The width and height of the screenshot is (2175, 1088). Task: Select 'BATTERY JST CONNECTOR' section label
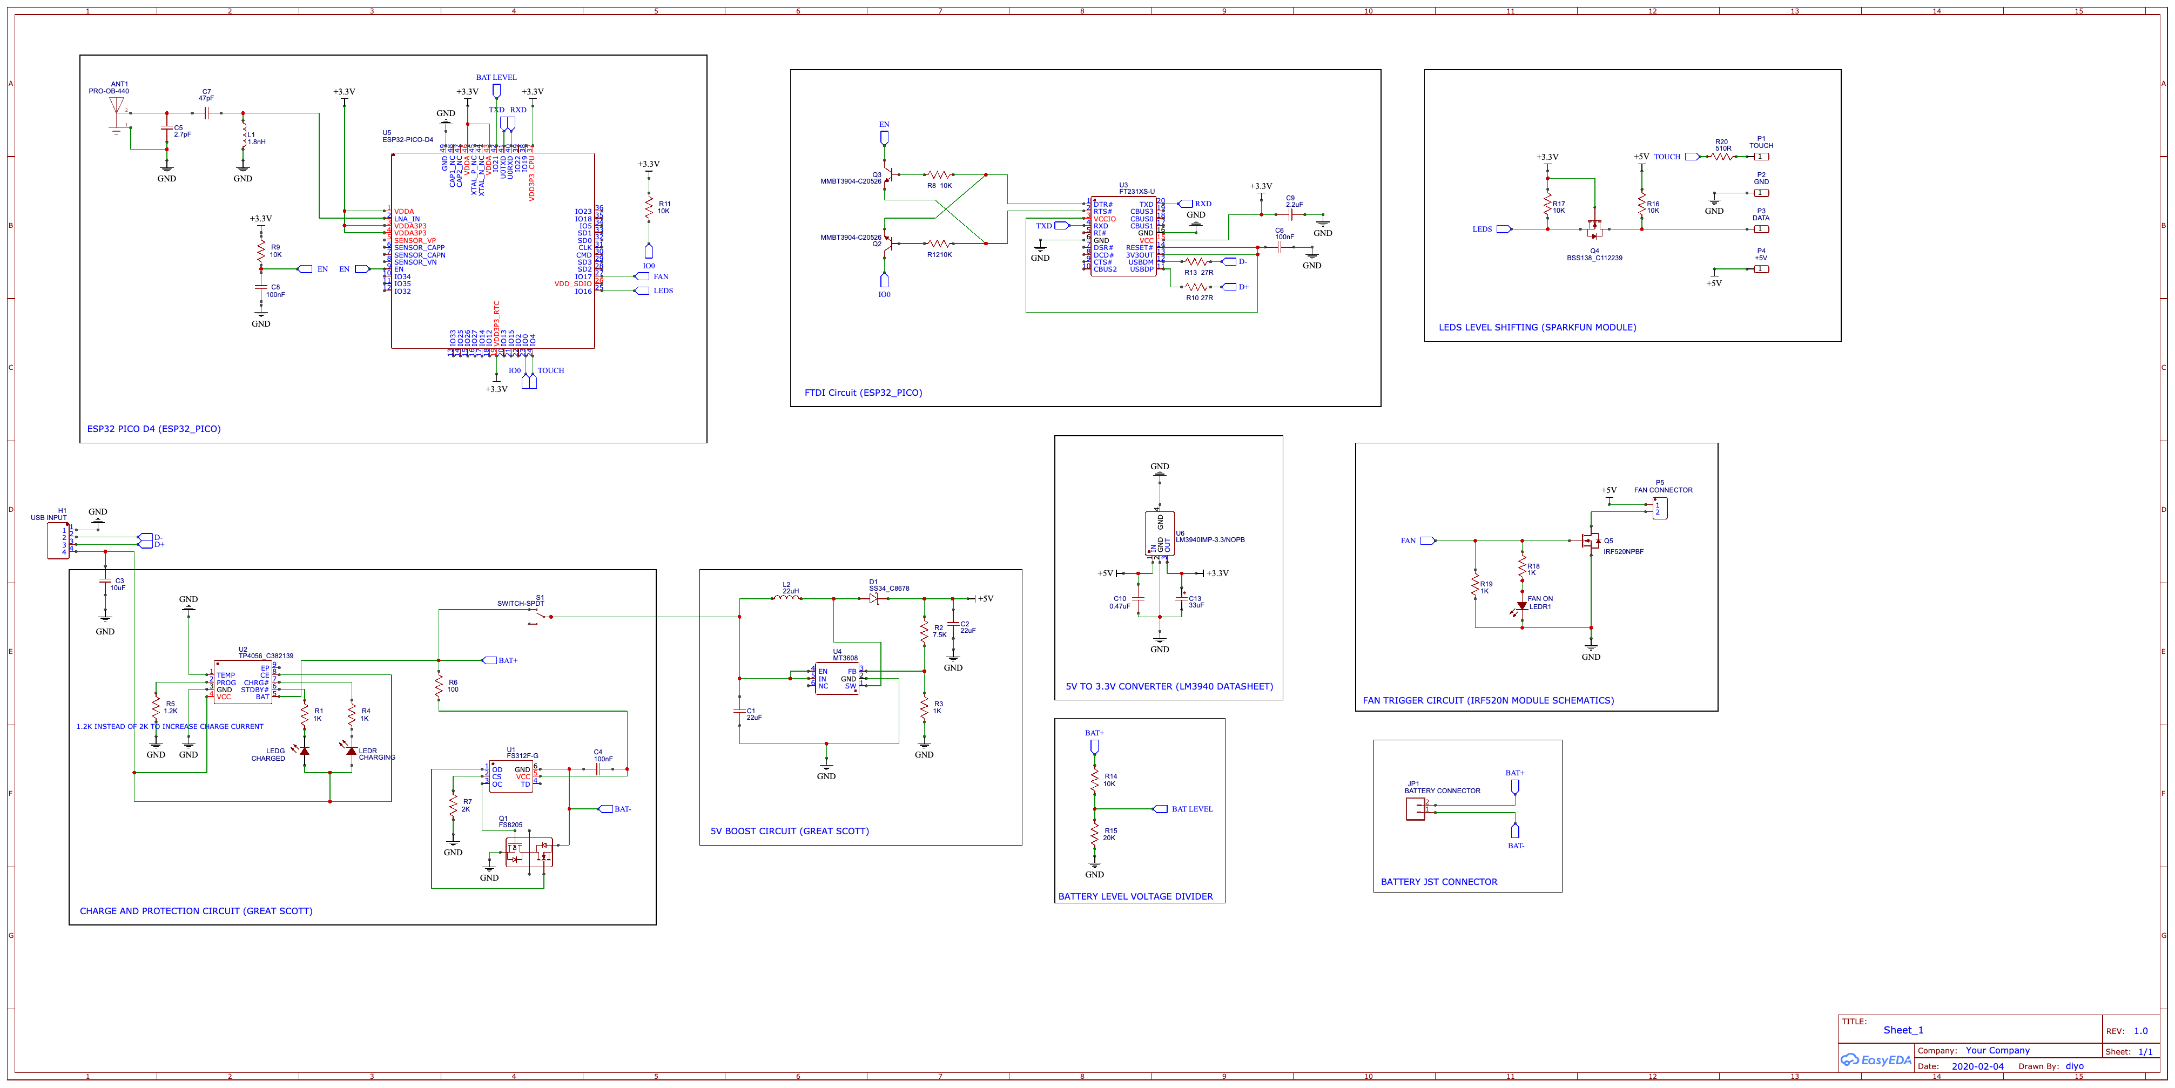pos(1439,882)
